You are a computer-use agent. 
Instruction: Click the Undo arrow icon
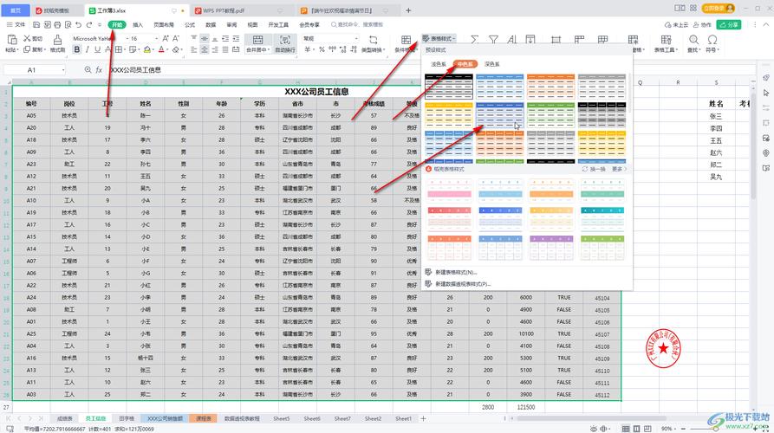click(78, 25)
